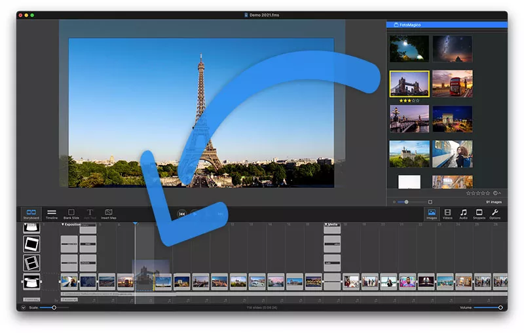Viewport: 524px width, 333px height.
Task: Select the moonlit tent night thumbnail
Action: tap(409, 49)
